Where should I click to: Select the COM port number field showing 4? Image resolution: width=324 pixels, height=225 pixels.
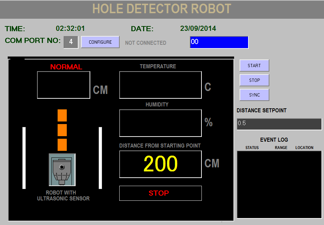pyautogui.click(x=70, y=42)
